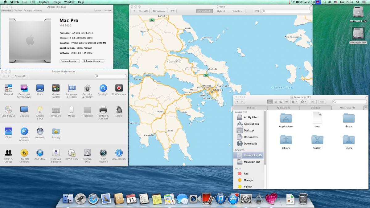
Task: Open the Apple menu
Action: coord(5,2)
